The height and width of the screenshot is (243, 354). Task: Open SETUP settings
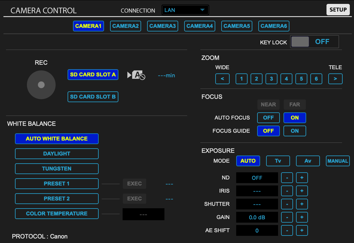[338, 9]
